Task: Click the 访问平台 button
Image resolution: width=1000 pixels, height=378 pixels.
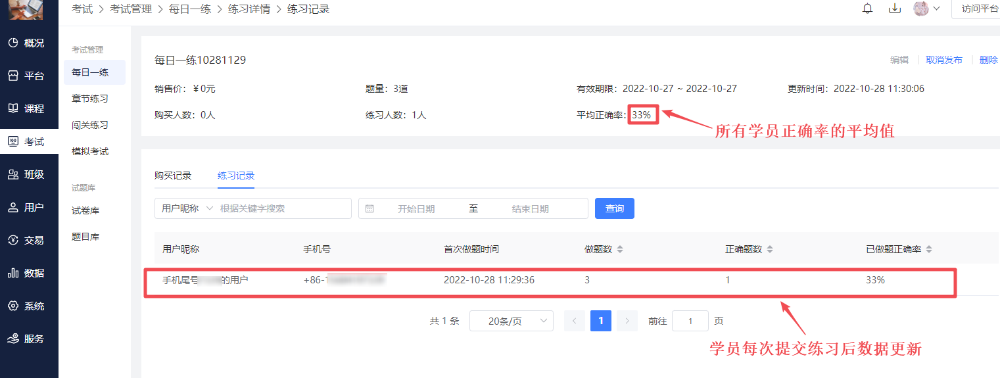Action: point(976,9)
